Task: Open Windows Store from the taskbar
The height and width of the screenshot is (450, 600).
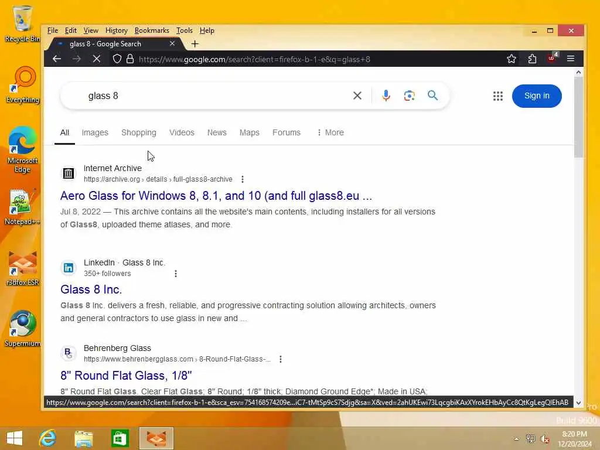Action: [120, 438]
